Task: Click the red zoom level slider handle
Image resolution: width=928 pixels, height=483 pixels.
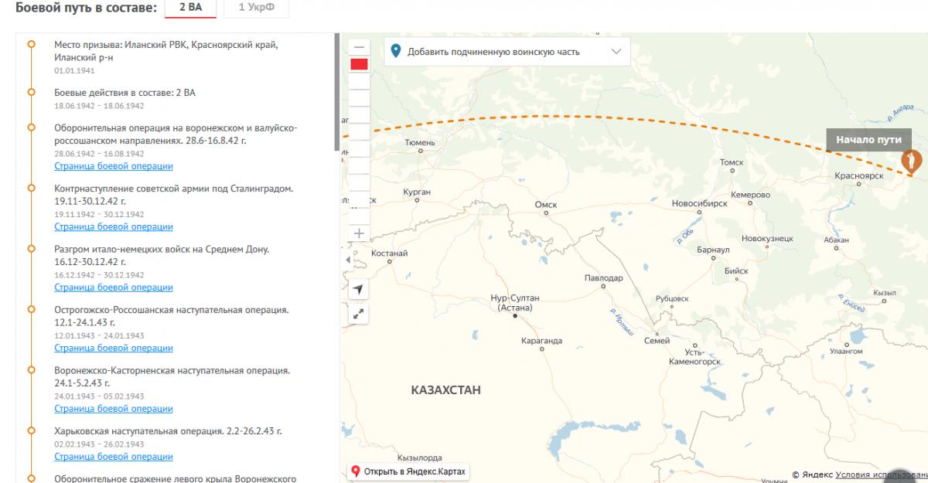Action: pyautogui.click(x=359, y=63)
